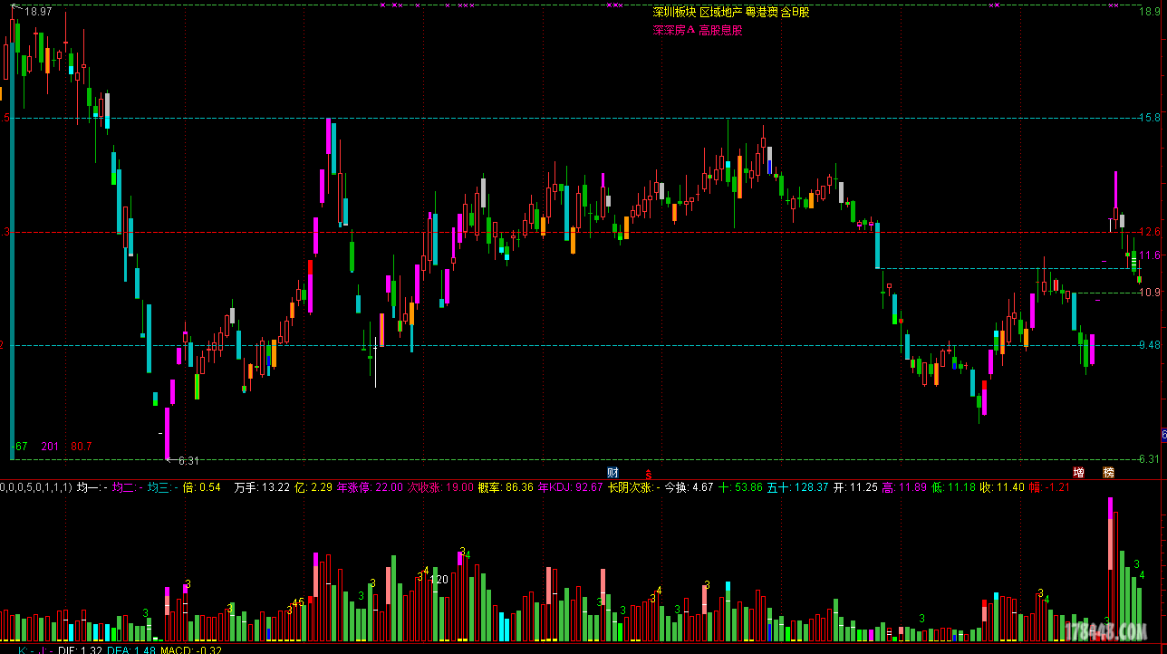Click the 次收涨: 19.00 indicator value
1167x654 pixels.
440,487
